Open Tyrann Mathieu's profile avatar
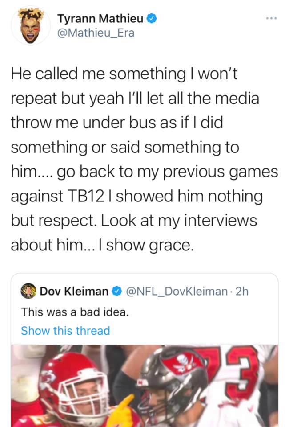The image size is (289, 427). coord(30,25)
